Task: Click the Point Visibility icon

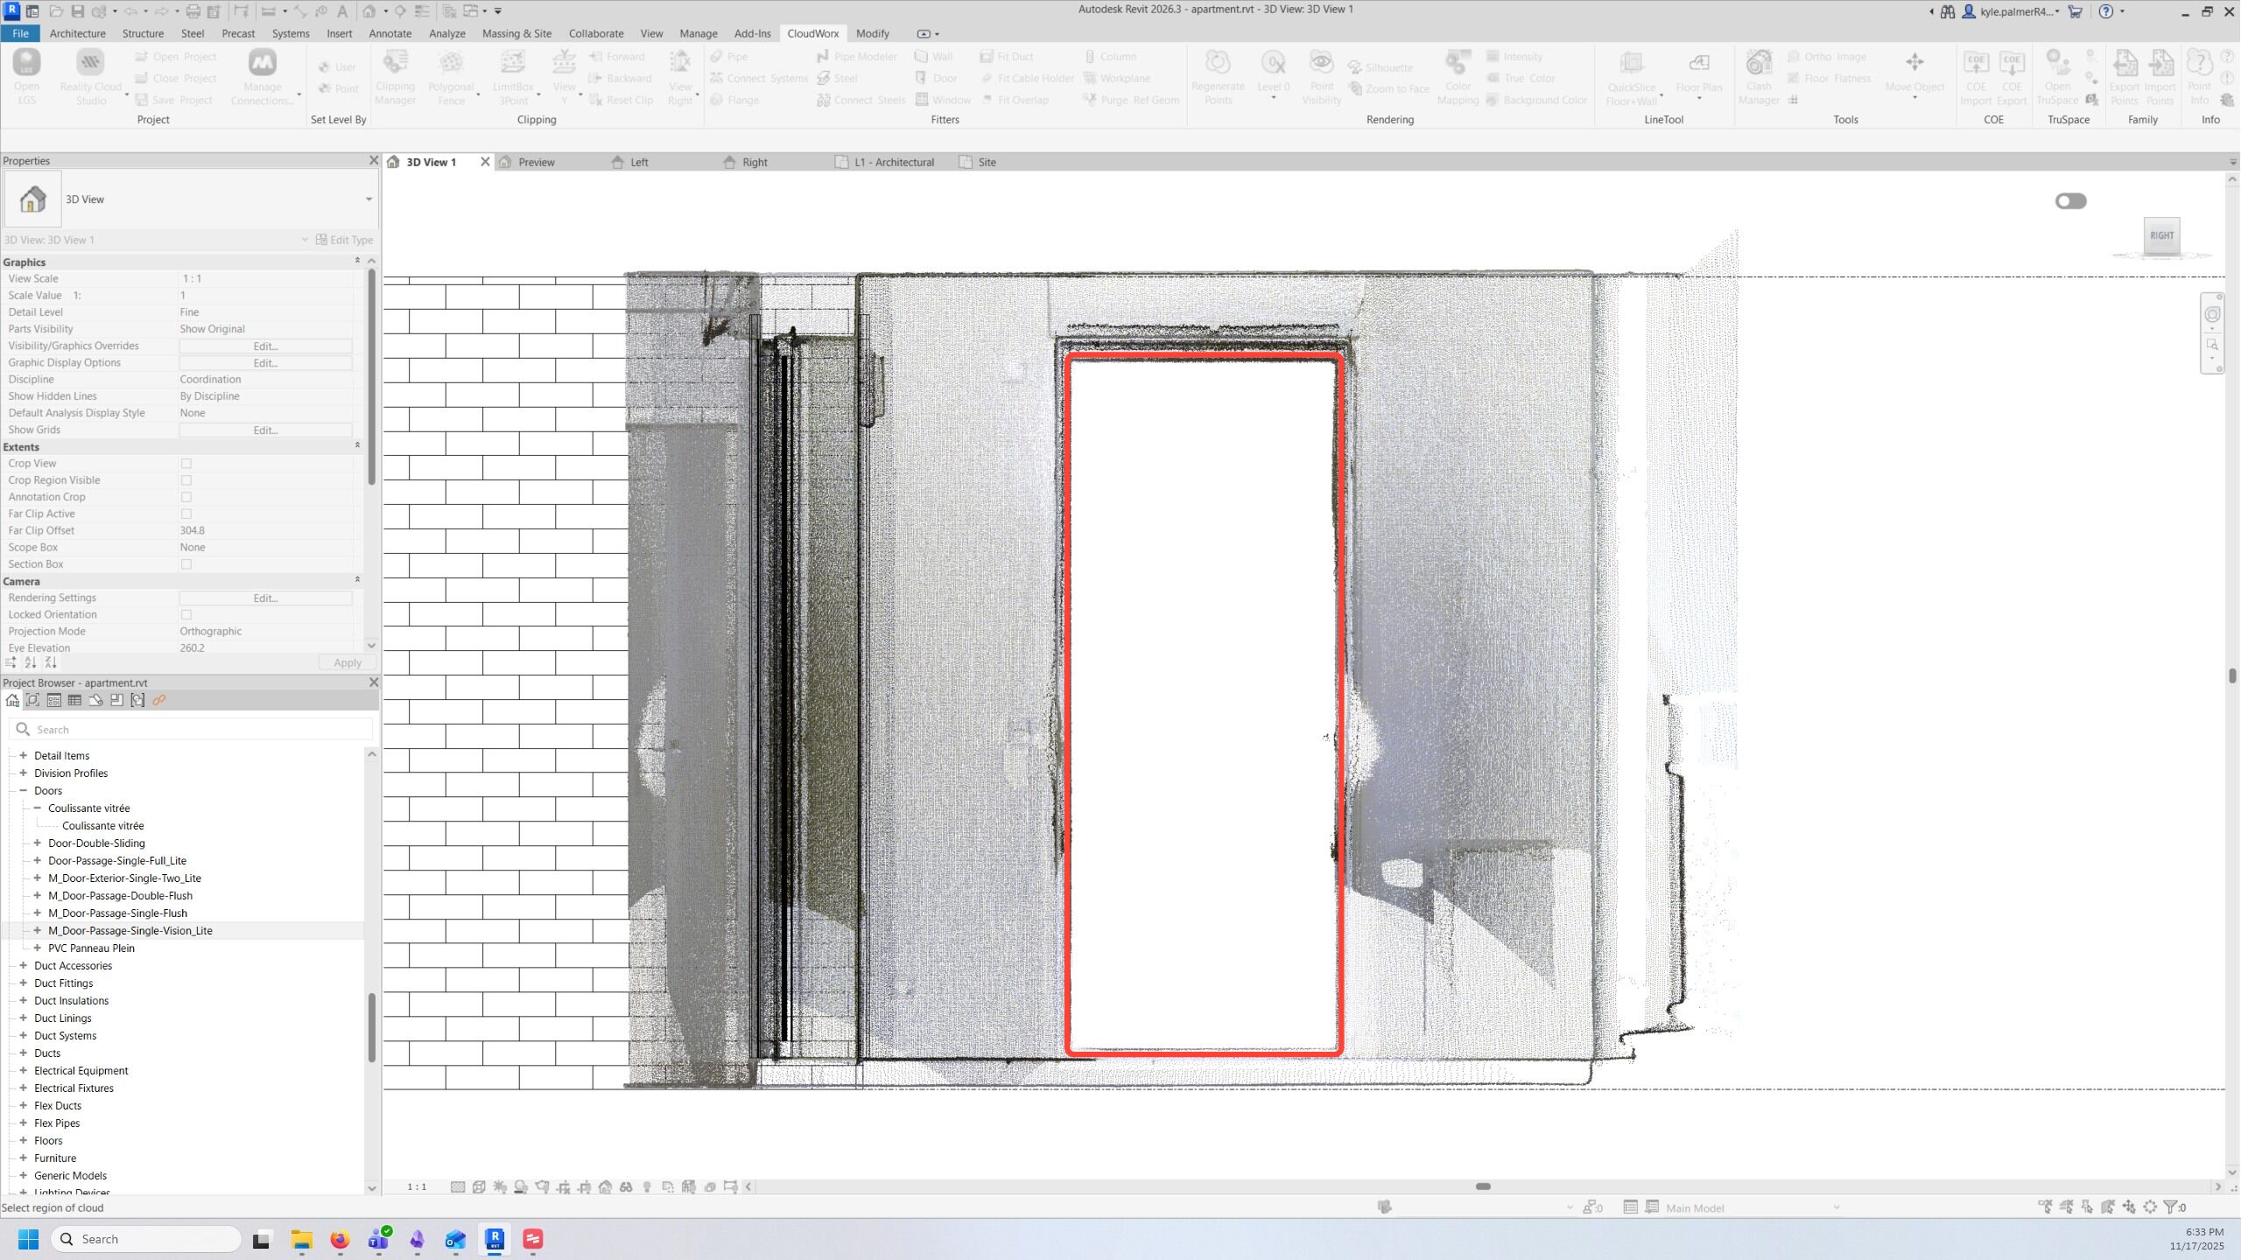Action: coord(1321,63)
